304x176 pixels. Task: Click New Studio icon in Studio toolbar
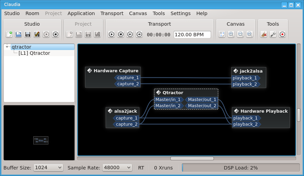[x=9, y=35]
